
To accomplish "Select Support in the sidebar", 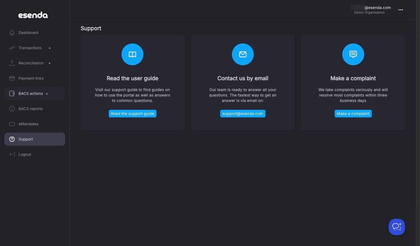I will pos(35,139).
